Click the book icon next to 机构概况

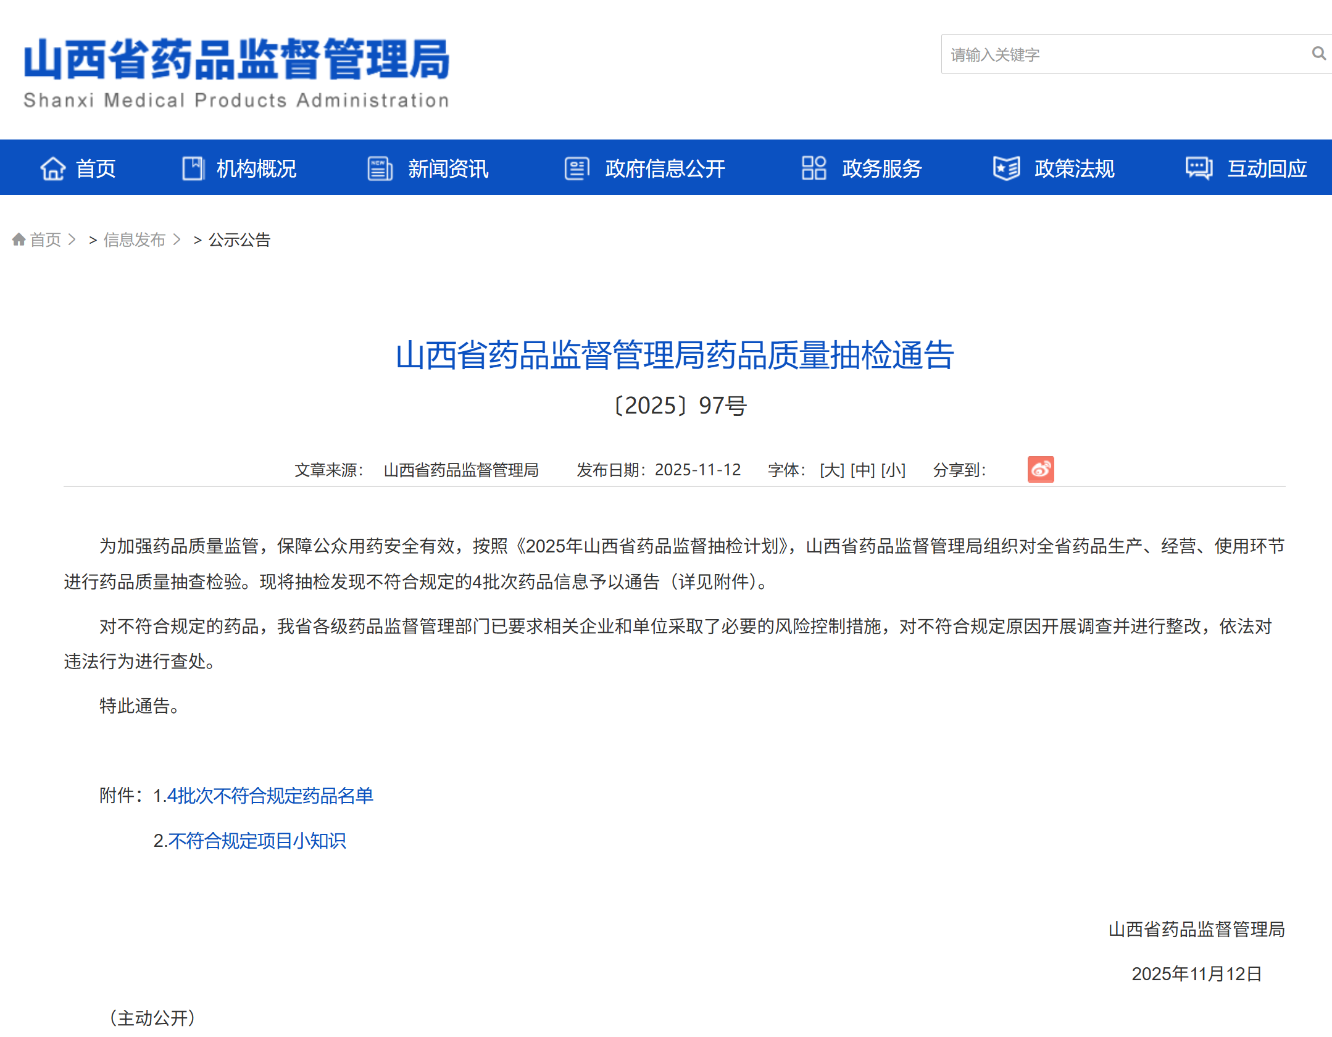[193, 169]
